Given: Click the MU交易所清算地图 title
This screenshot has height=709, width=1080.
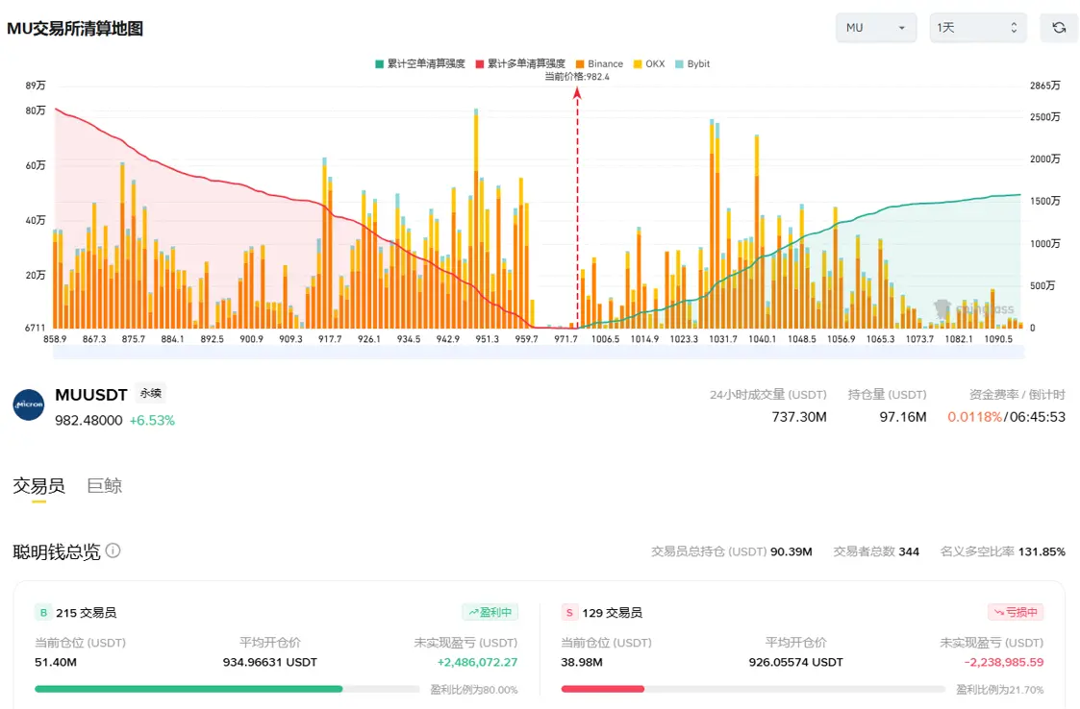Looking at the screenshot, I should tap(75, 29).
